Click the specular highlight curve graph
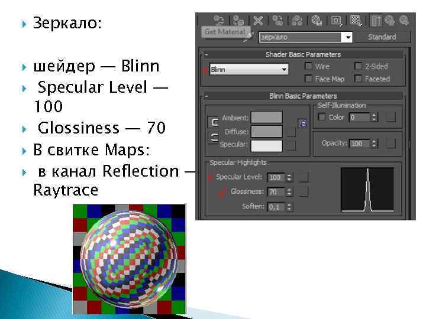Viewport: 426px width, 319px height. (367, 190)
